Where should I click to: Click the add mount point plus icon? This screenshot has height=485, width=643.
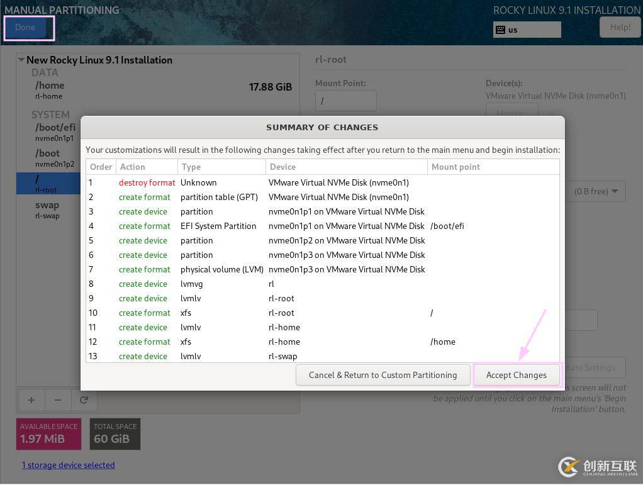click(x=31, y=400)
